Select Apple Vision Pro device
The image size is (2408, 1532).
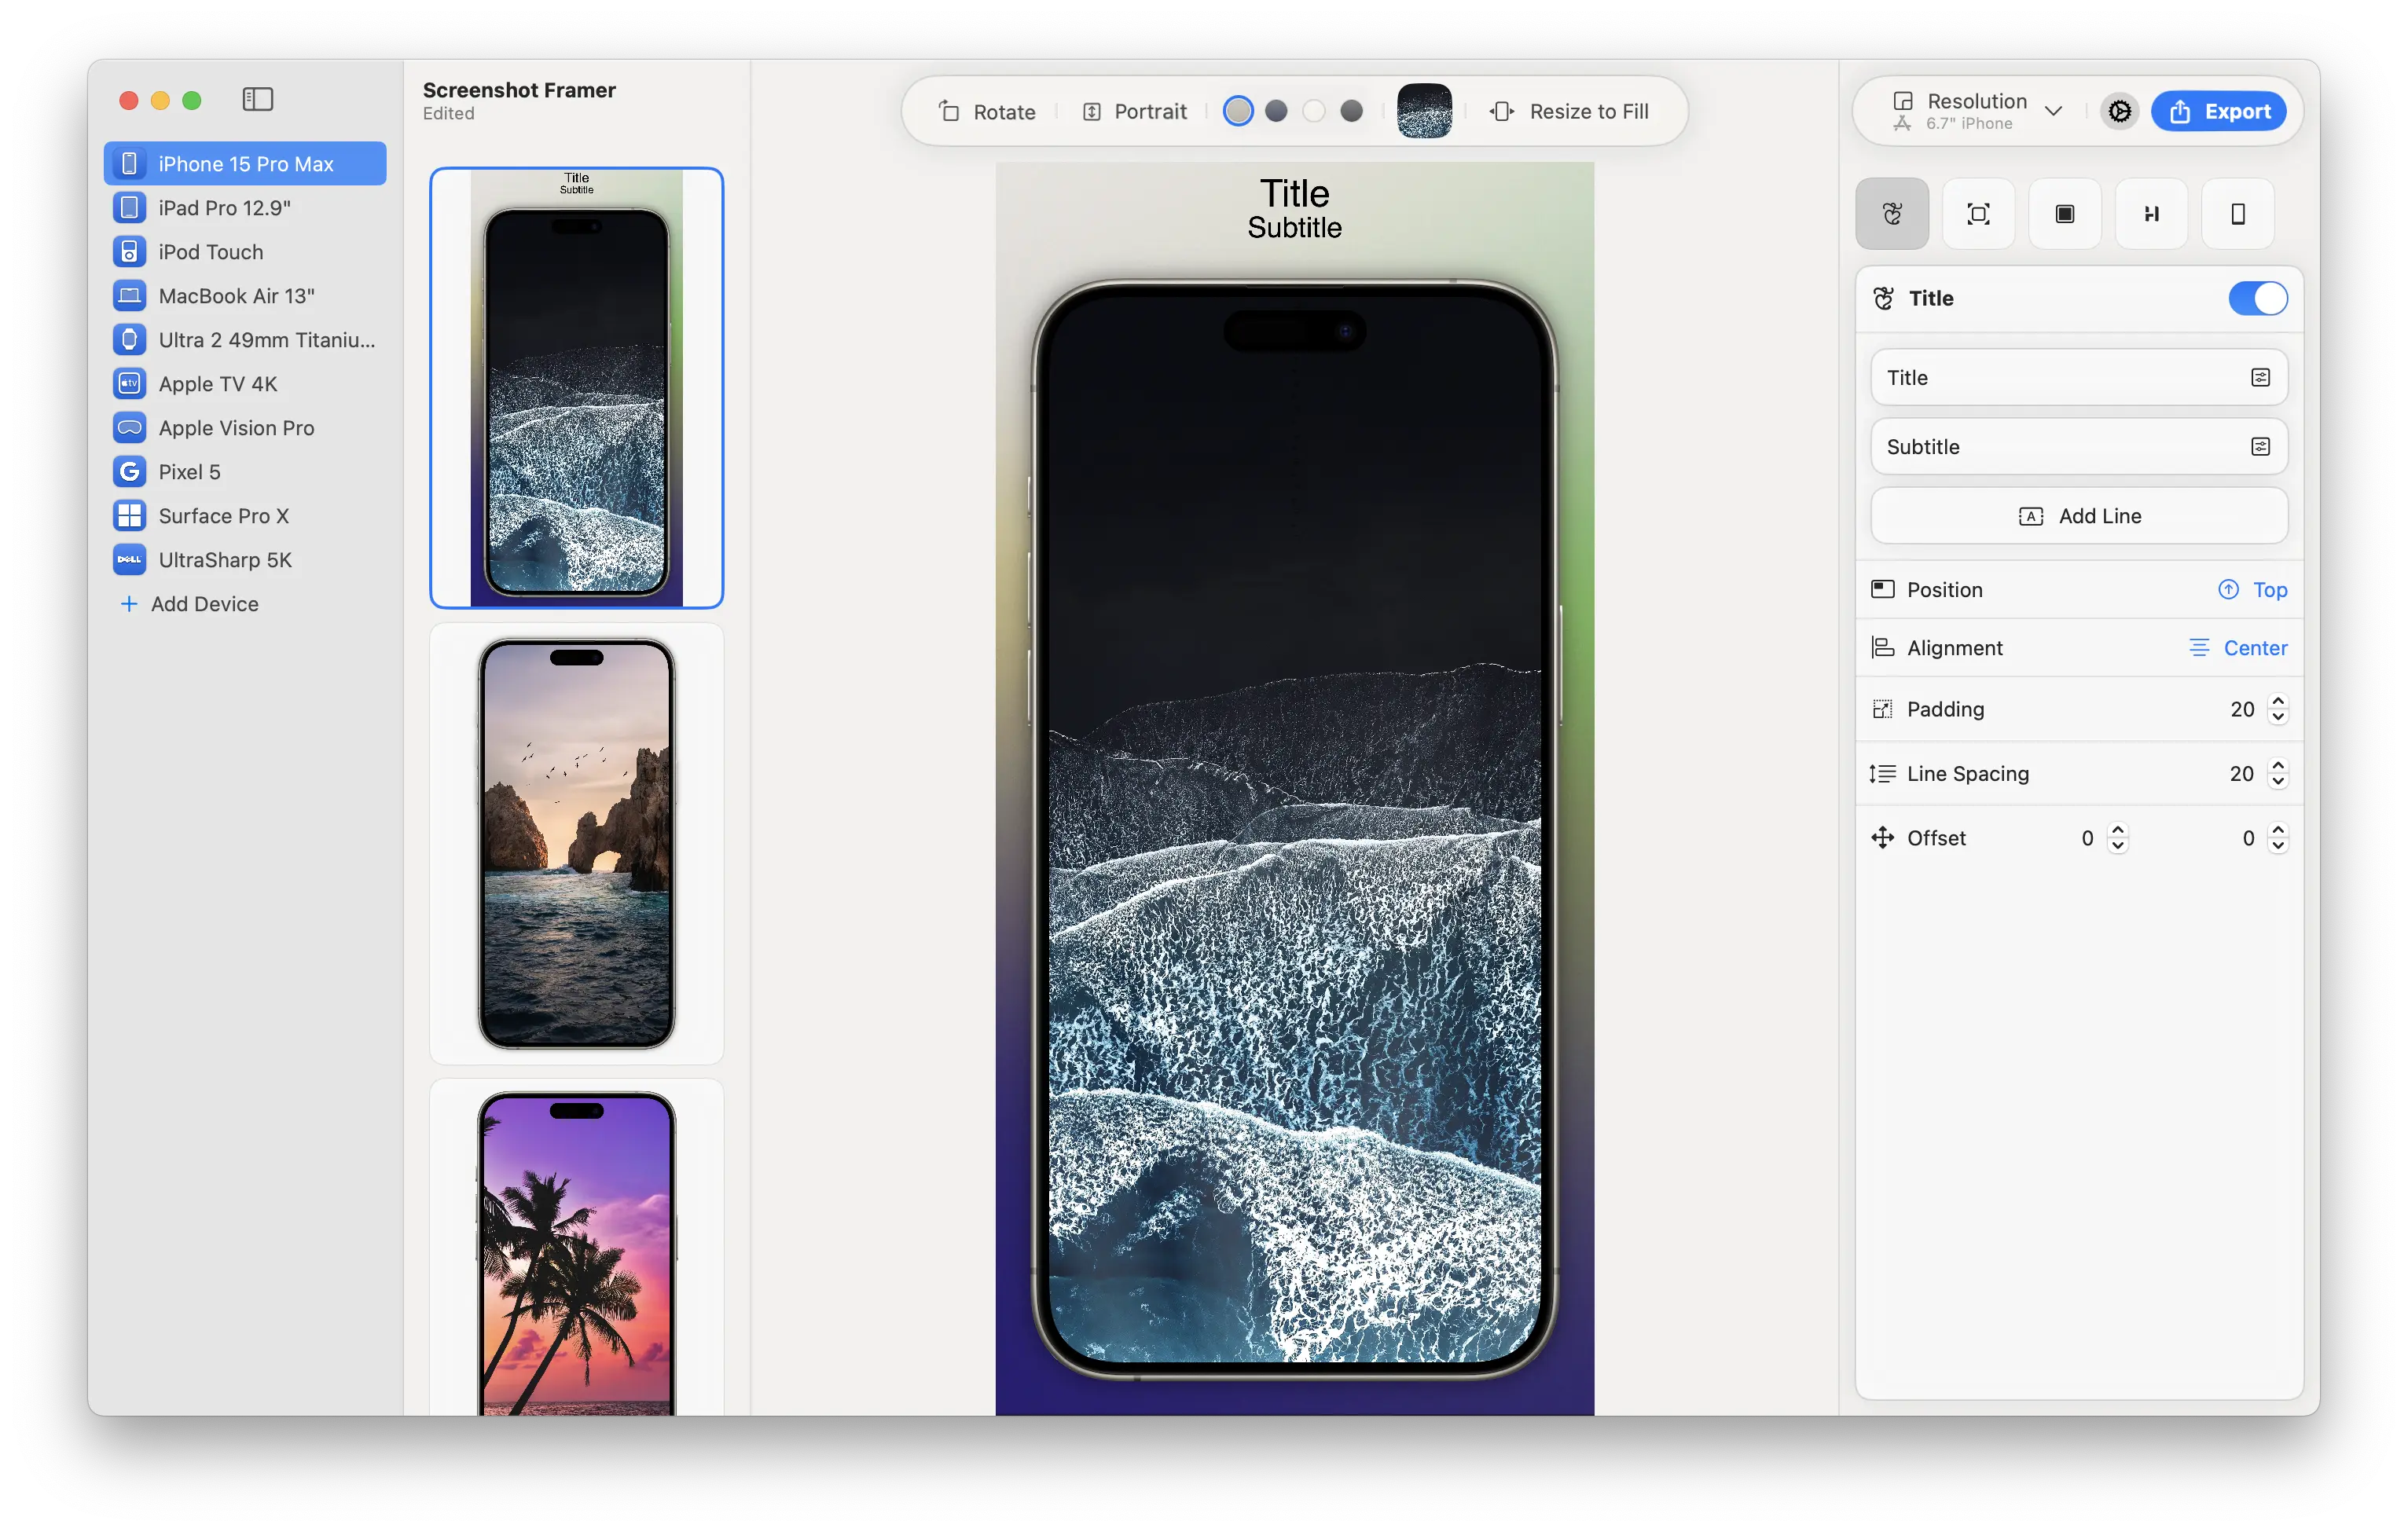[236, 427]
